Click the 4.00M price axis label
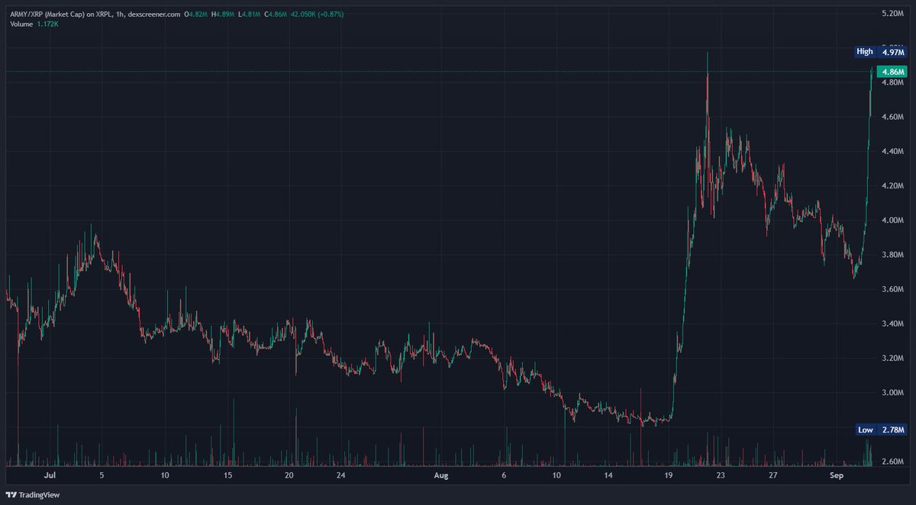The height and width of the screenshot is (505, 916). 892,220
